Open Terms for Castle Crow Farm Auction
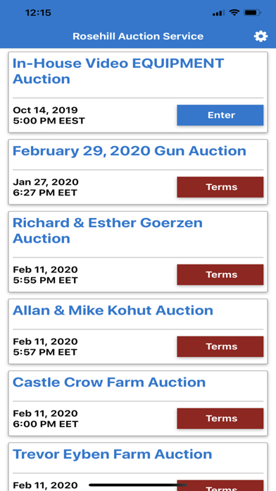 tap(220, 418)
